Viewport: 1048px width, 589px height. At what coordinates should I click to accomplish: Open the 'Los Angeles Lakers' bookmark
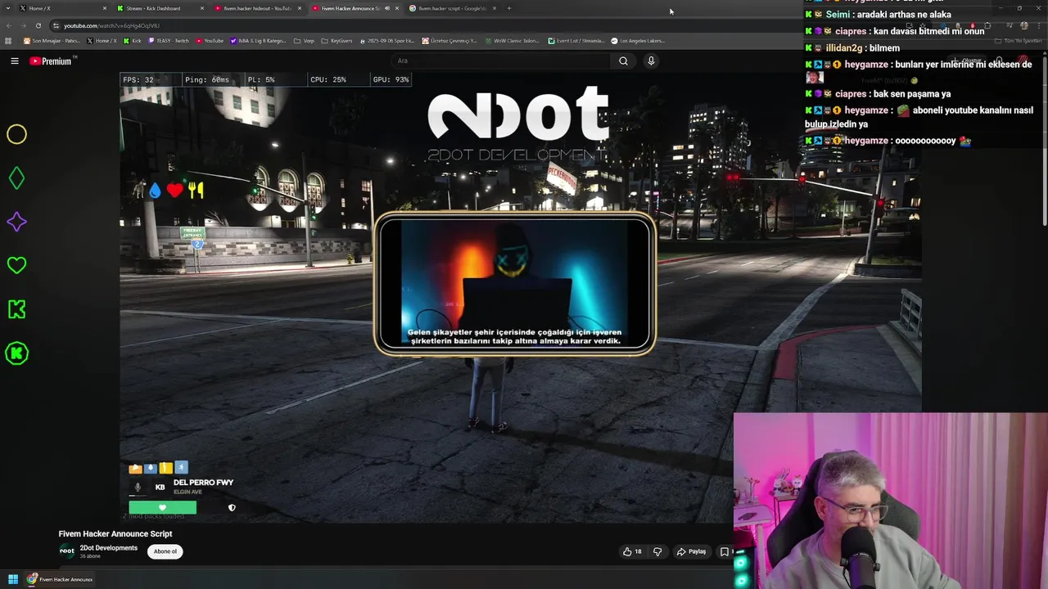tap(638, 40)
